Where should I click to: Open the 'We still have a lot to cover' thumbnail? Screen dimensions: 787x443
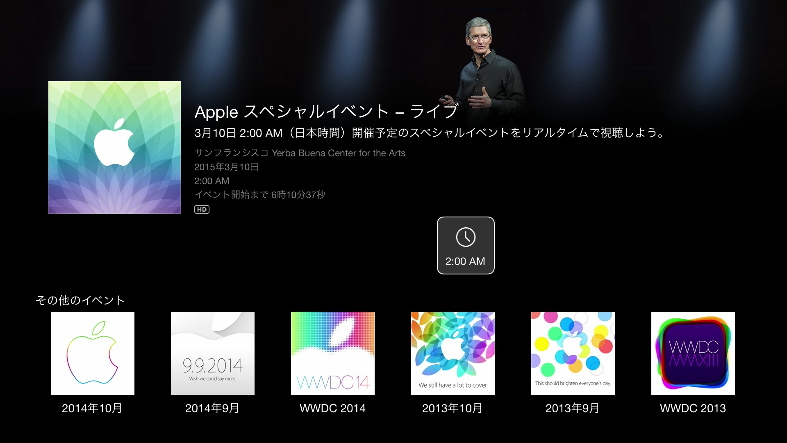click(x=453, y=353)
